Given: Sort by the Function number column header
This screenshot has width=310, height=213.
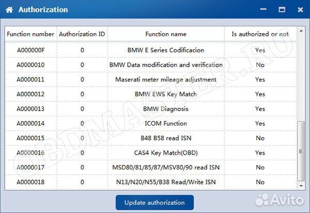Looking at the screenshot, I should tap(30, 34).
